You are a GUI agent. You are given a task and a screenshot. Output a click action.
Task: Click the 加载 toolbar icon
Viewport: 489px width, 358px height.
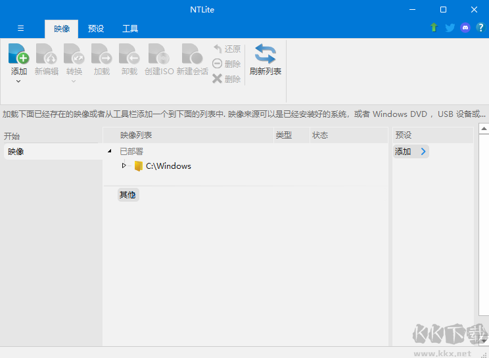coord(102,54)
